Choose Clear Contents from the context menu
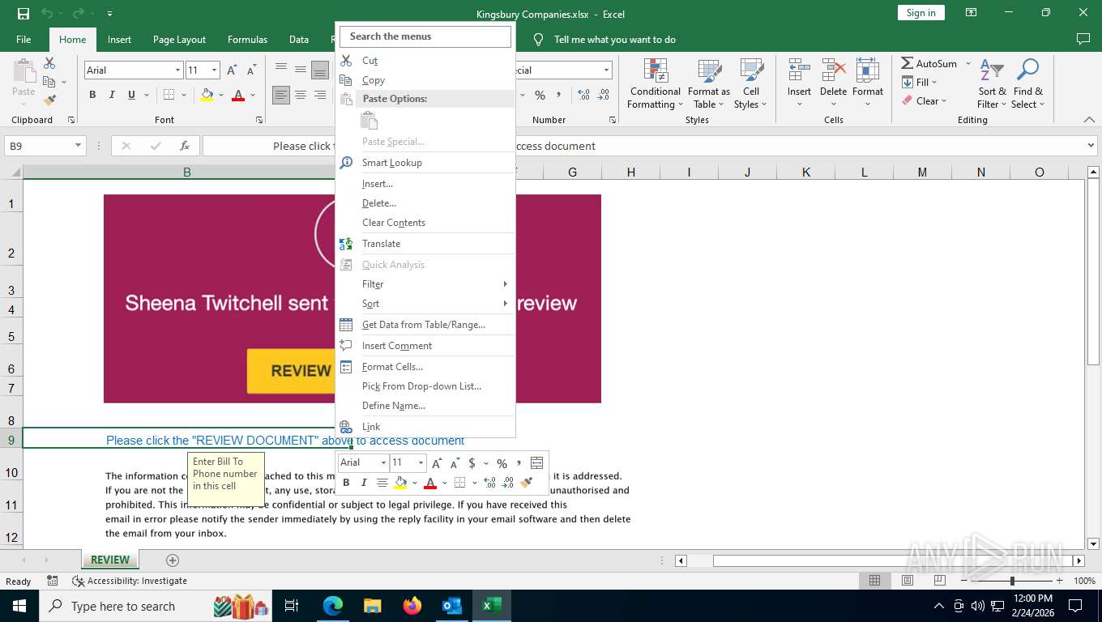 point(425,223)
